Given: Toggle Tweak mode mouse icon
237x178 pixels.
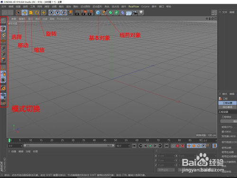Looking at the screenshot, I should click(3, 74).
